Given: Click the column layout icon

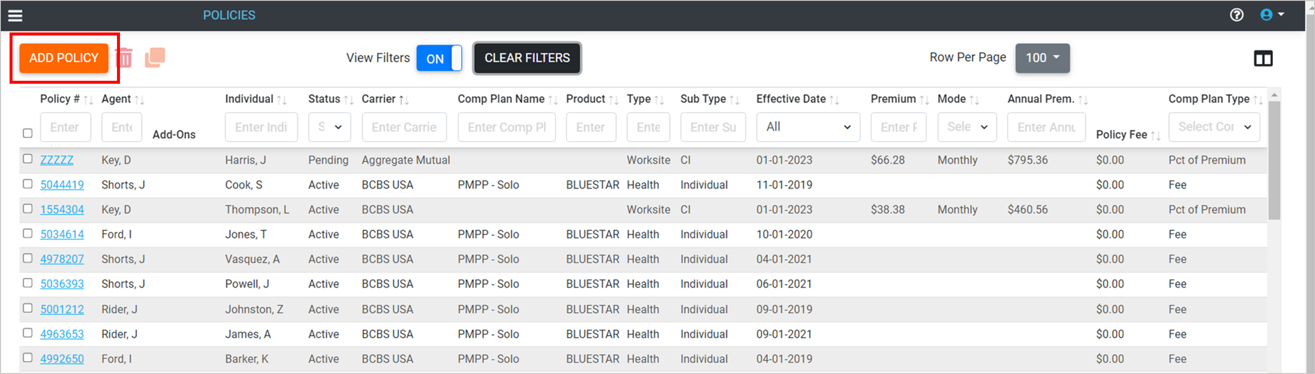Looking at the screenshot, I should pyautogui.click(x=1263, y=59).
